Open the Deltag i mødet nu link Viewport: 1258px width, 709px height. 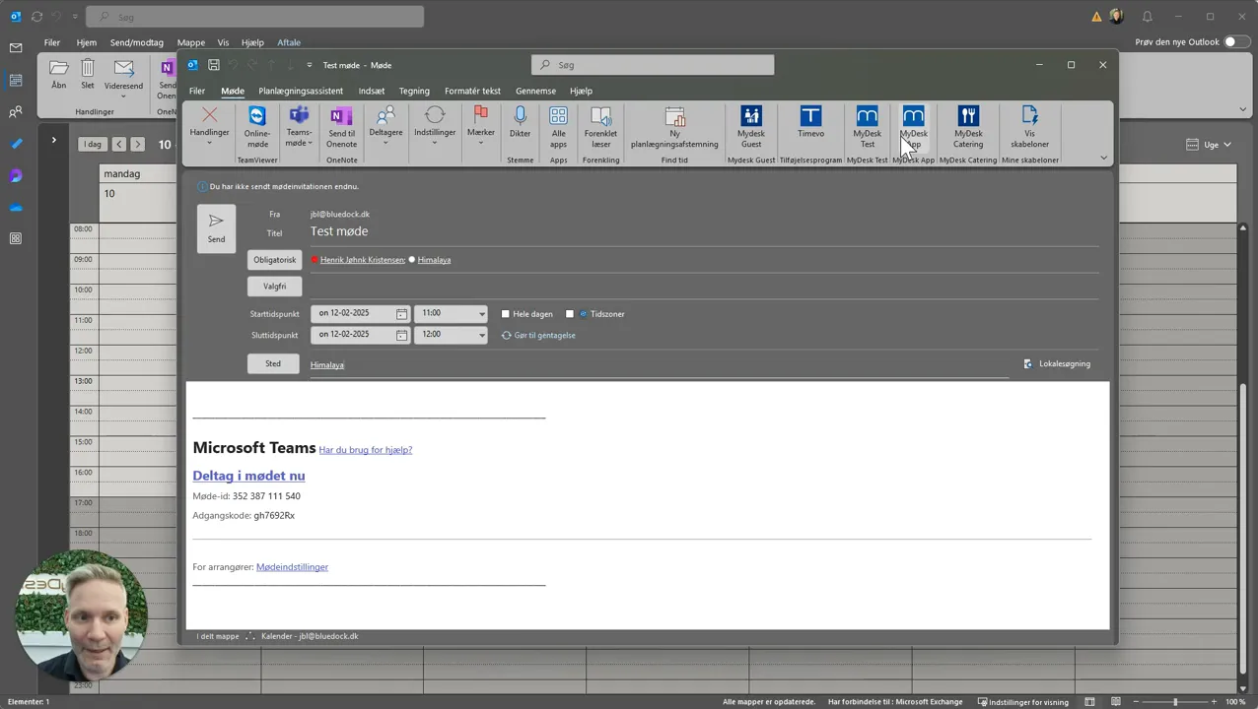coord(248,476)
